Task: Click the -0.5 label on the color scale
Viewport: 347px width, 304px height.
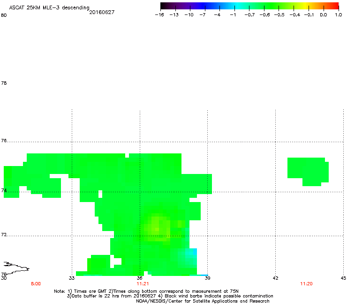Action: point(279,15)
